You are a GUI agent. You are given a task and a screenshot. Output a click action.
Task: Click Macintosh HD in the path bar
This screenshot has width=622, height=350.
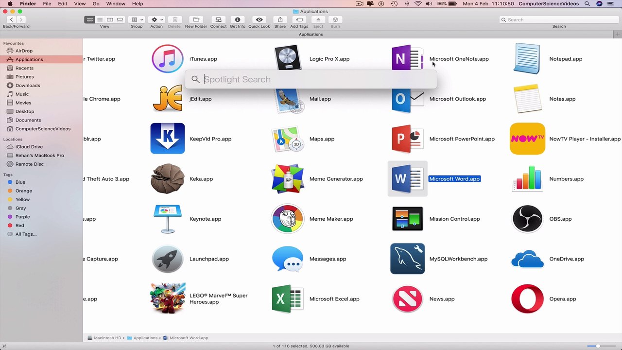tap(104, 338)
